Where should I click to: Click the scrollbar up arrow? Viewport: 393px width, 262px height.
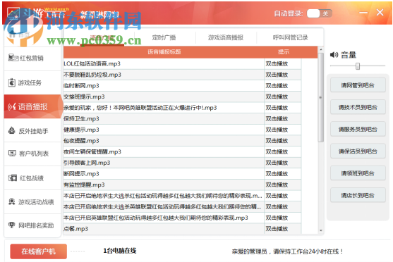point(321,49)
